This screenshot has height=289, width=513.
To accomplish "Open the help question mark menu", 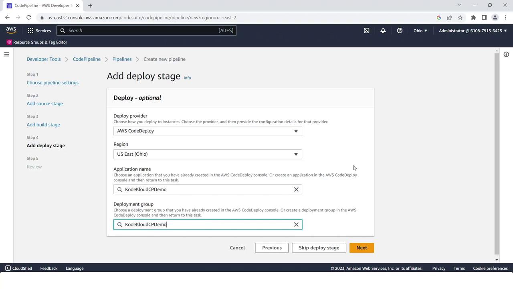I will (x=400, y=31).
